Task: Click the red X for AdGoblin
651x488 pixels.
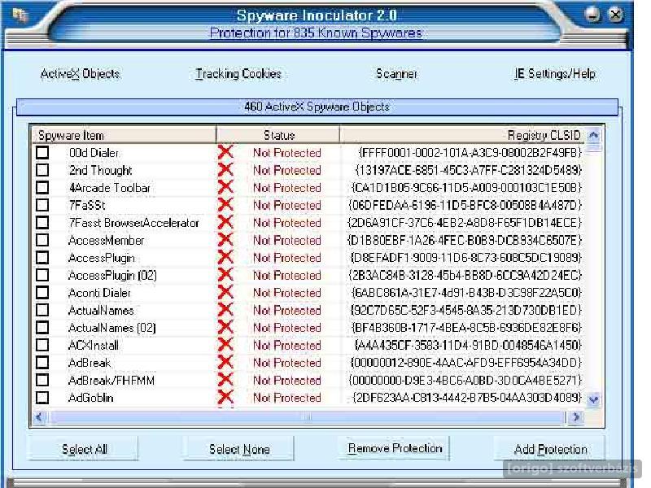Action: tap(225, 397)
